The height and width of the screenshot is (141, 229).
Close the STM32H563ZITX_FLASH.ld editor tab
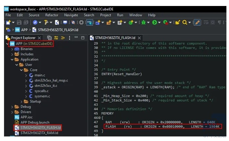pos(139,38)
